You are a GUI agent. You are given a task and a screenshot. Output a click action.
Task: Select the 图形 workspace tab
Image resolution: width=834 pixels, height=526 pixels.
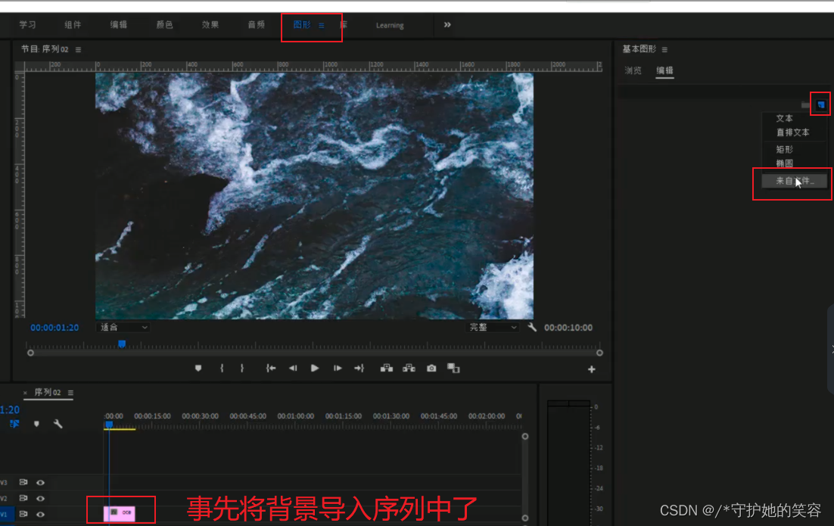301,24
